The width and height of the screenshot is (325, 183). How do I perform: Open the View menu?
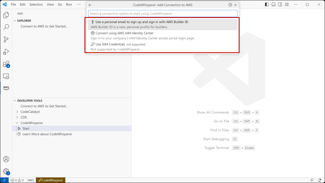(x=50, y=4)
